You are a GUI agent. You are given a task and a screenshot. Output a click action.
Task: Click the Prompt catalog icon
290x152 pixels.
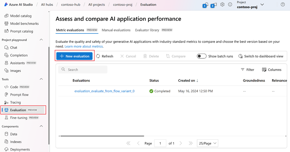click(6, 31)
